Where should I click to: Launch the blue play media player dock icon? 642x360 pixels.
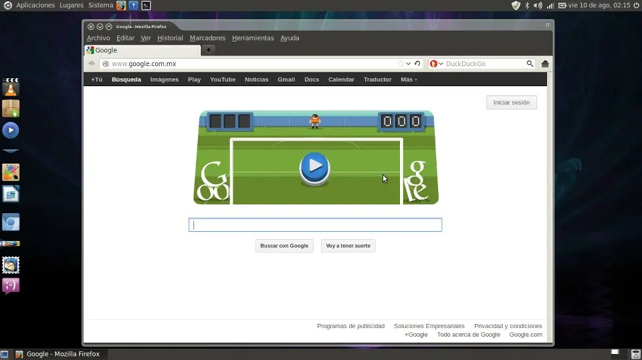click(x=11, y=130)
